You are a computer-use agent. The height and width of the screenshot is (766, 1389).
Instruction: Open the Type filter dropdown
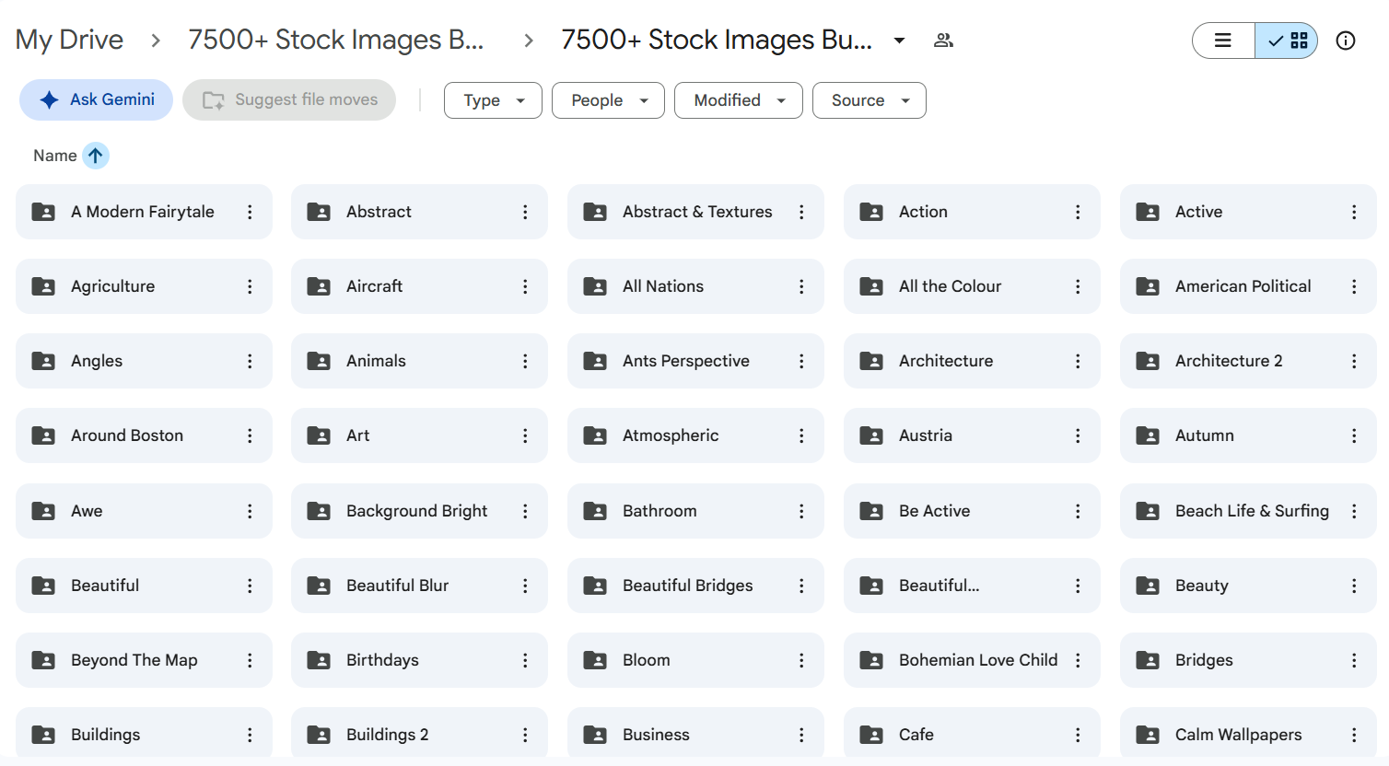click(493, 100)
